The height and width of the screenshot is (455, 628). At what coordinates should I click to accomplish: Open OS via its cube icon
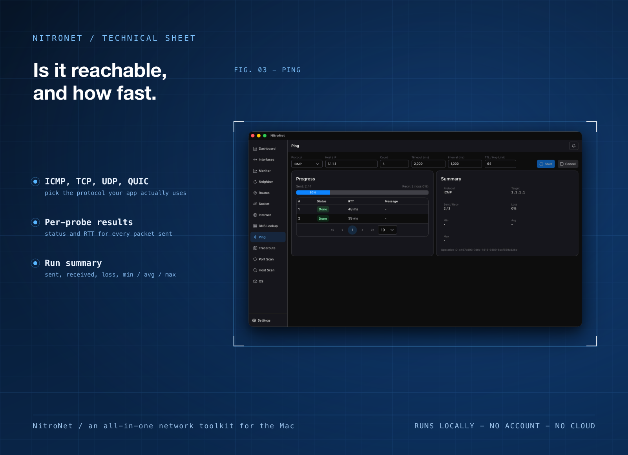[x=255, y=281]
